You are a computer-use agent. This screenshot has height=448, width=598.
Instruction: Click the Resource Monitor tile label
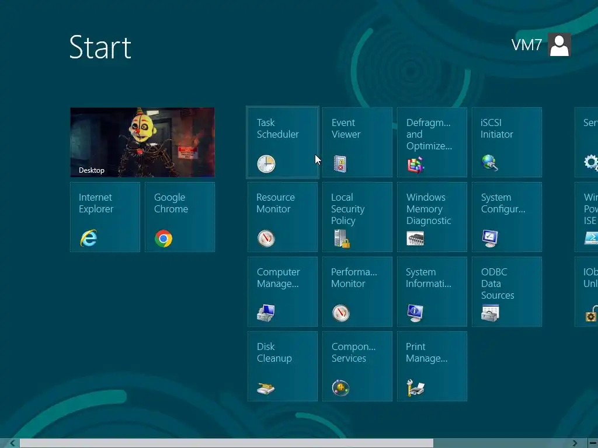pos(276,203)
